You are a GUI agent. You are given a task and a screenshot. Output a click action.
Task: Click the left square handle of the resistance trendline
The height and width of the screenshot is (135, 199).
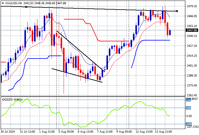coord(26,7)
